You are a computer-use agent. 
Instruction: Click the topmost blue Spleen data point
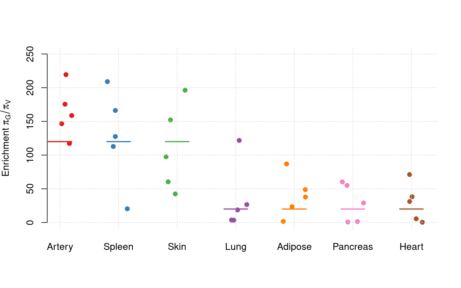(107, 82)
